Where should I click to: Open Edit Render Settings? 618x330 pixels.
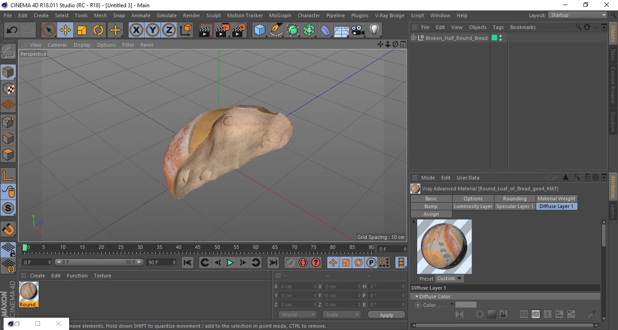[239, 30]
